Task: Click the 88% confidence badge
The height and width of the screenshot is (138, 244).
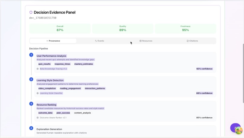Action: tap(204, 93)
